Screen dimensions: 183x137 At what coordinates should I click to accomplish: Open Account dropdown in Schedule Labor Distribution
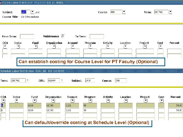coord(72,100)
